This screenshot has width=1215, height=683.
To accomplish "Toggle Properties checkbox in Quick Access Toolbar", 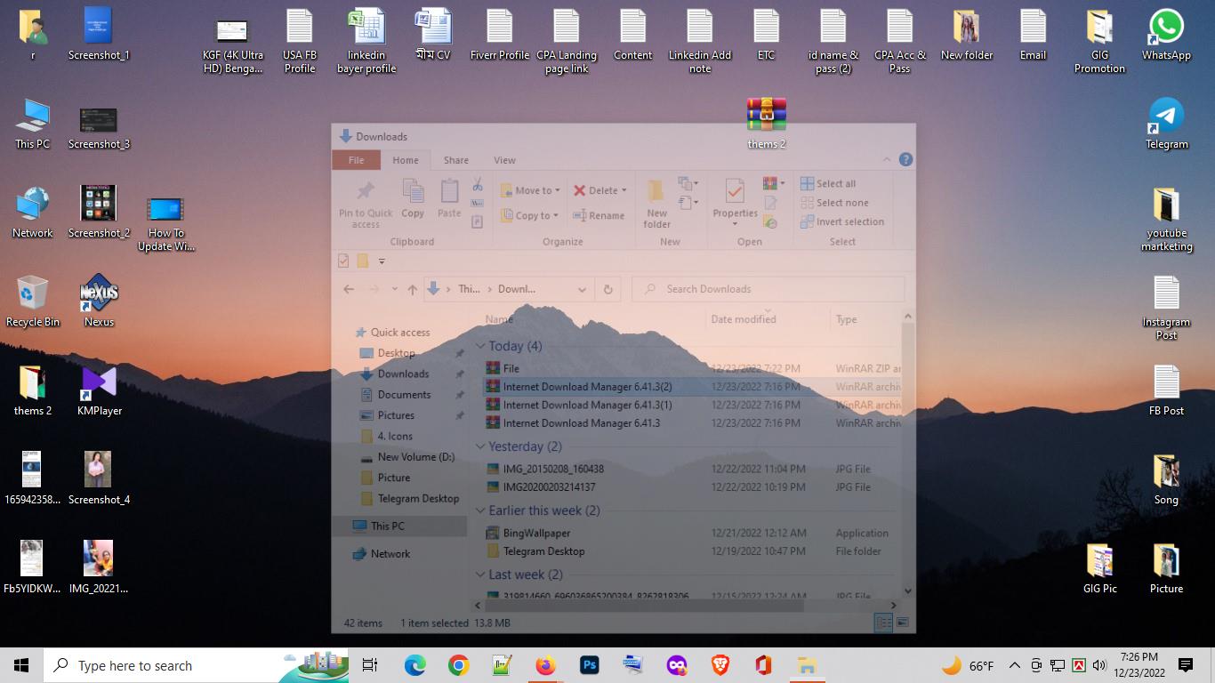I will 343,261.
